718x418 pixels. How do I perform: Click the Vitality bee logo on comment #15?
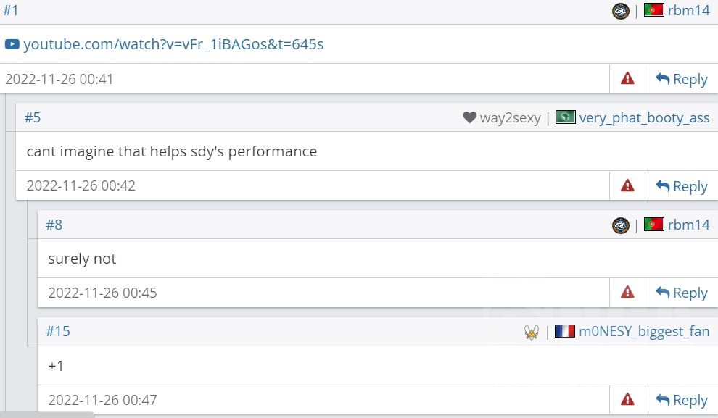532,332
